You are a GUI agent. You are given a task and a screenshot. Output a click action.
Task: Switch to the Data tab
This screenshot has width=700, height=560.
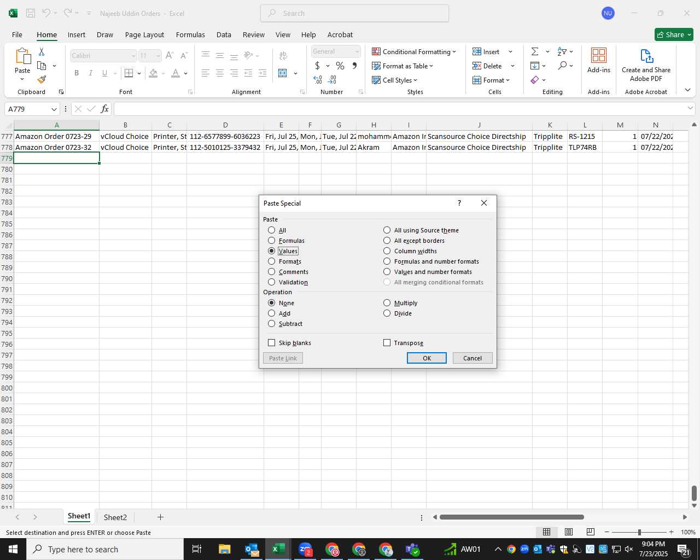[x=224, y=34]
